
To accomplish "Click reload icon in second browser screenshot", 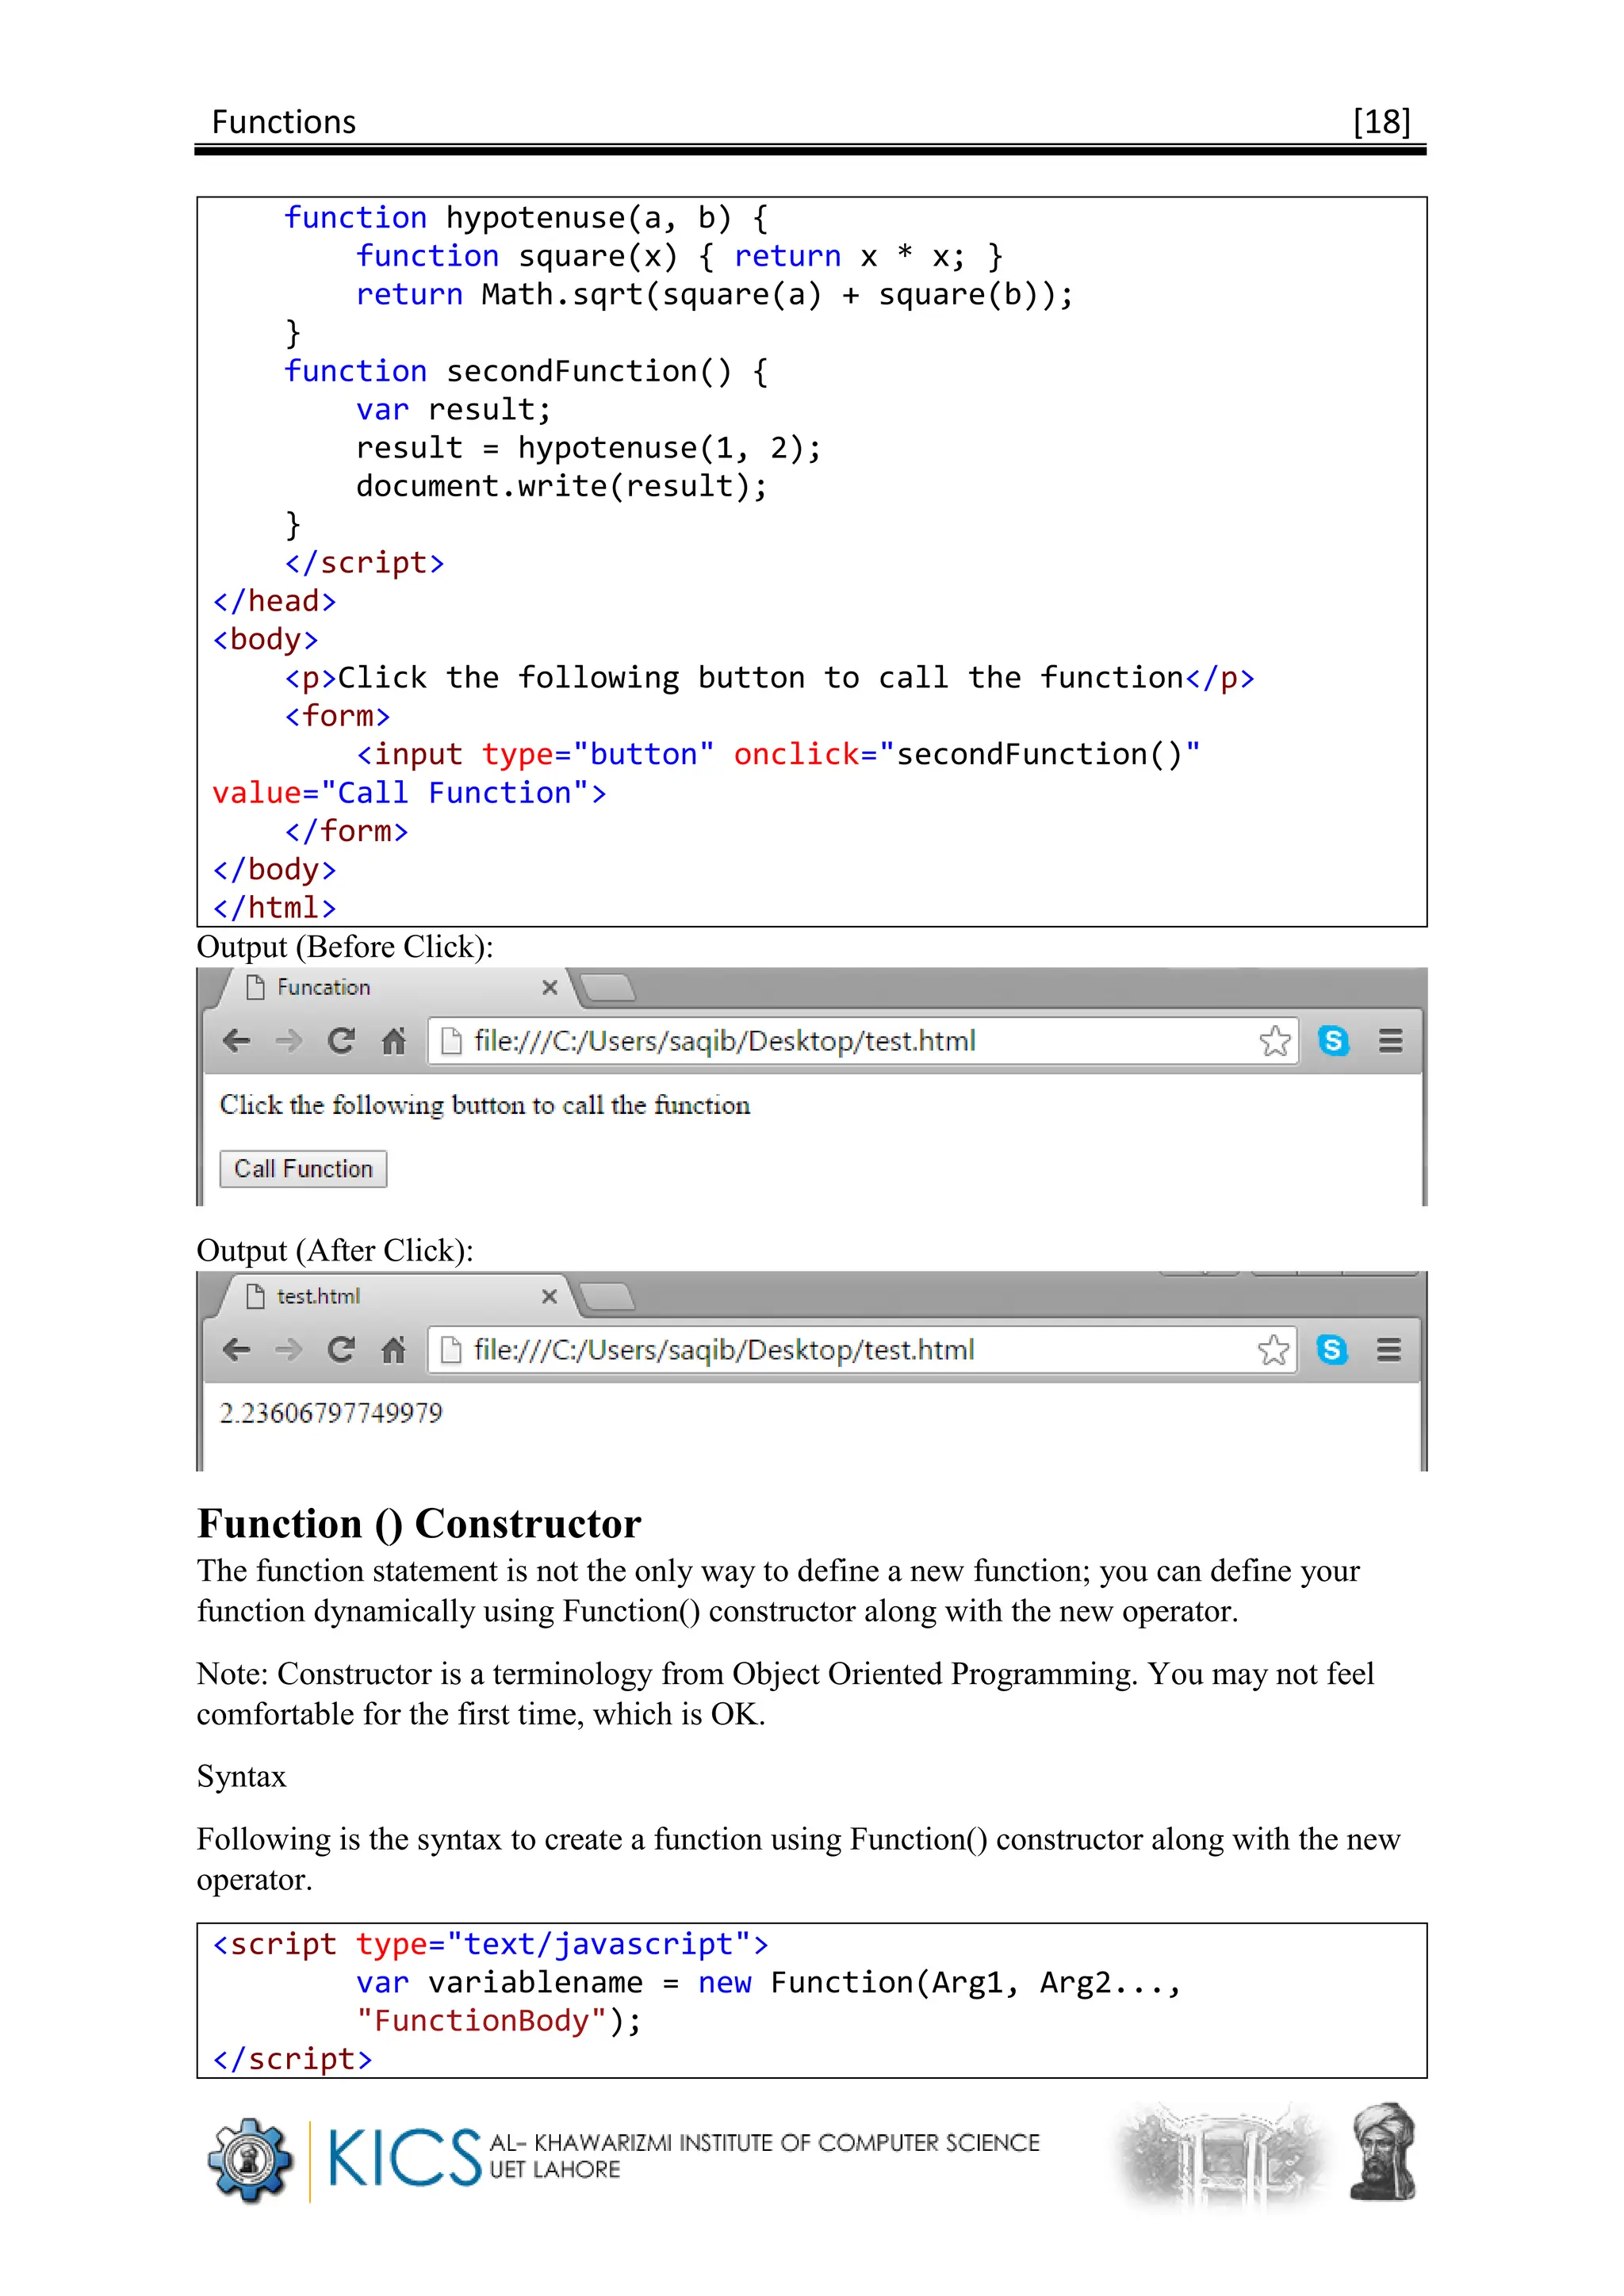I will point(341,1350).
